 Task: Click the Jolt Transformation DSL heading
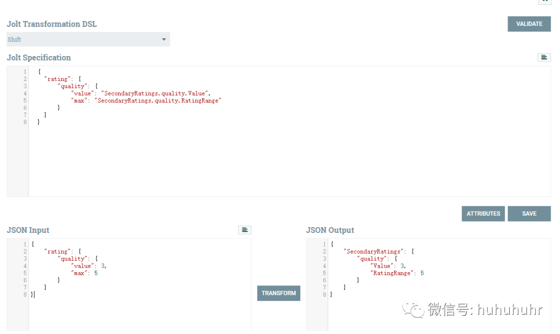tap(52, 24)
